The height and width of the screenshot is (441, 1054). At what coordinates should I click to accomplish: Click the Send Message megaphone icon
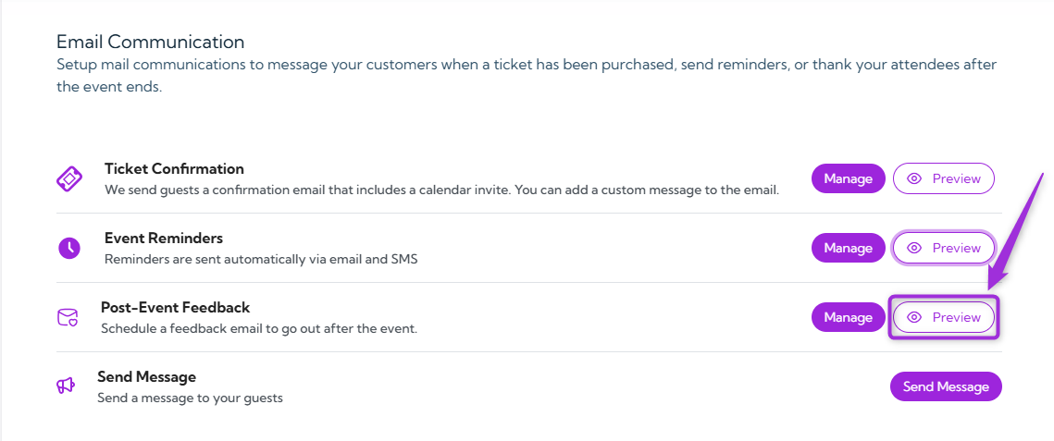pyautogui.click(x=66, y=386)
